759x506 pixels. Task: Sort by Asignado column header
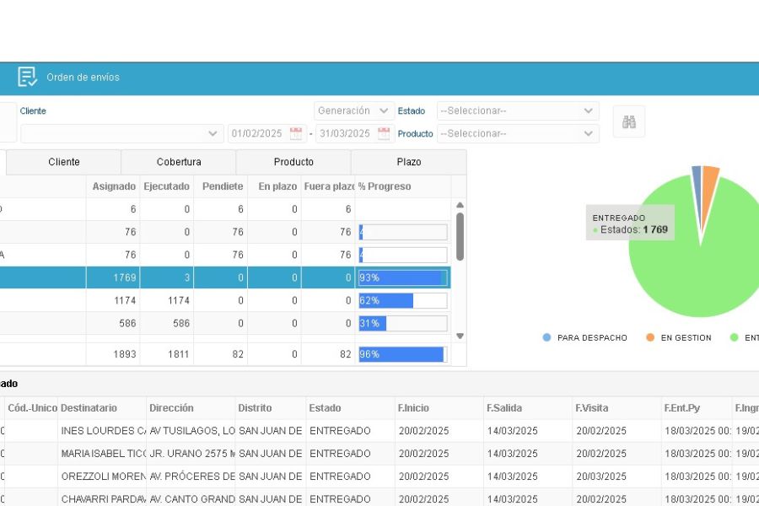tap(114, 186)
